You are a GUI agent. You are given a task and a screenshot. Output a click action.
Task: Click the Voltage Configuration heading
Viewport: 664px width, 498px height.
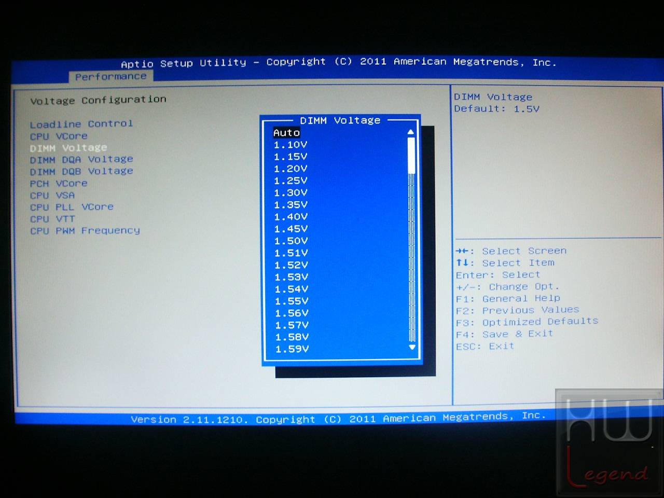point(99,100)
